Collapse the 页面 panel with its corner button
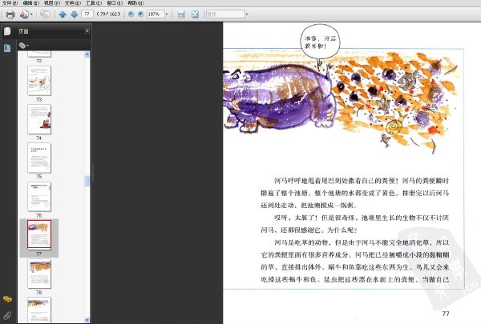This screenshot has width=481, height=324. 87,31
